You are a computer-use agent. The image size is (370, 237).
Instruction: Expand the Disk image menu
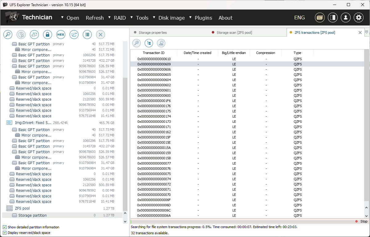(x=171, y=18)
